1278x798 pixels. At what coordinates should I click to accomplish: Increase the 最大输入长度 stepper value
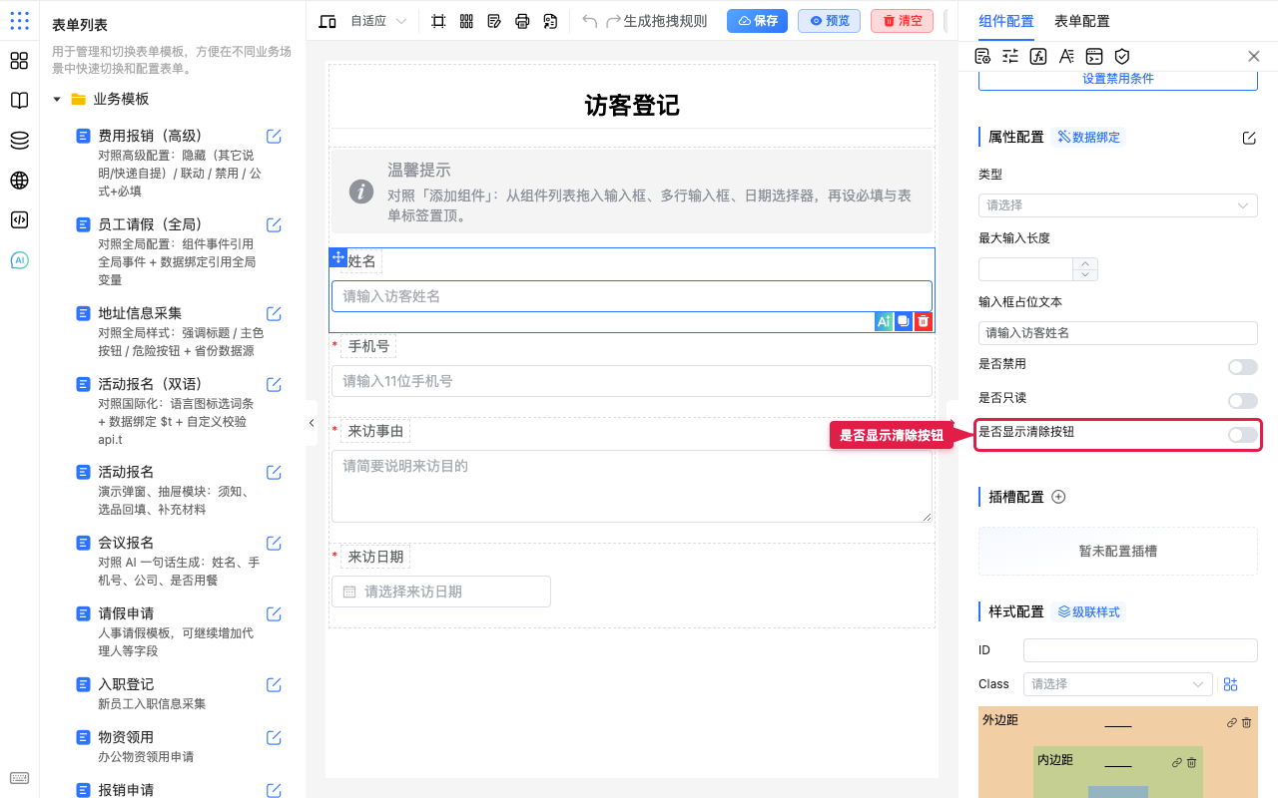(x=1085, y=263)
